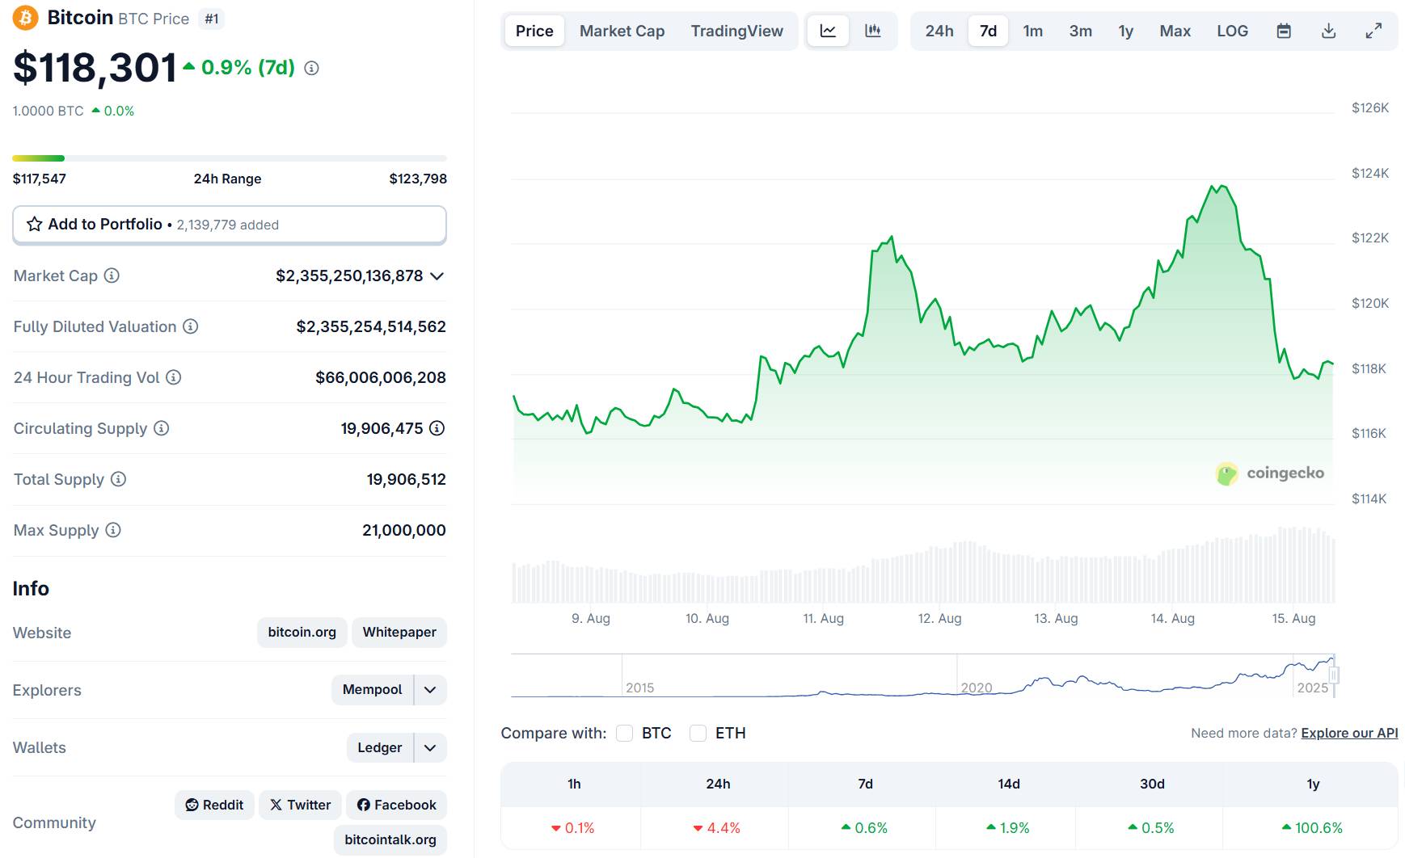Click the #1 rank badge
The height and width of the screenshot is (858, 1405).
(212, 19)
